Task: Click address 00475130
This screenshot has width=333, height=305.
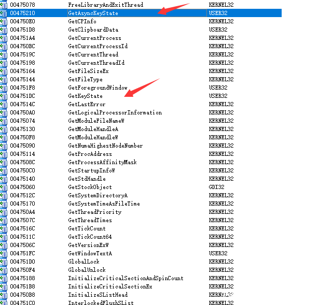Action: pyautogui.click(x=22, y=129)
